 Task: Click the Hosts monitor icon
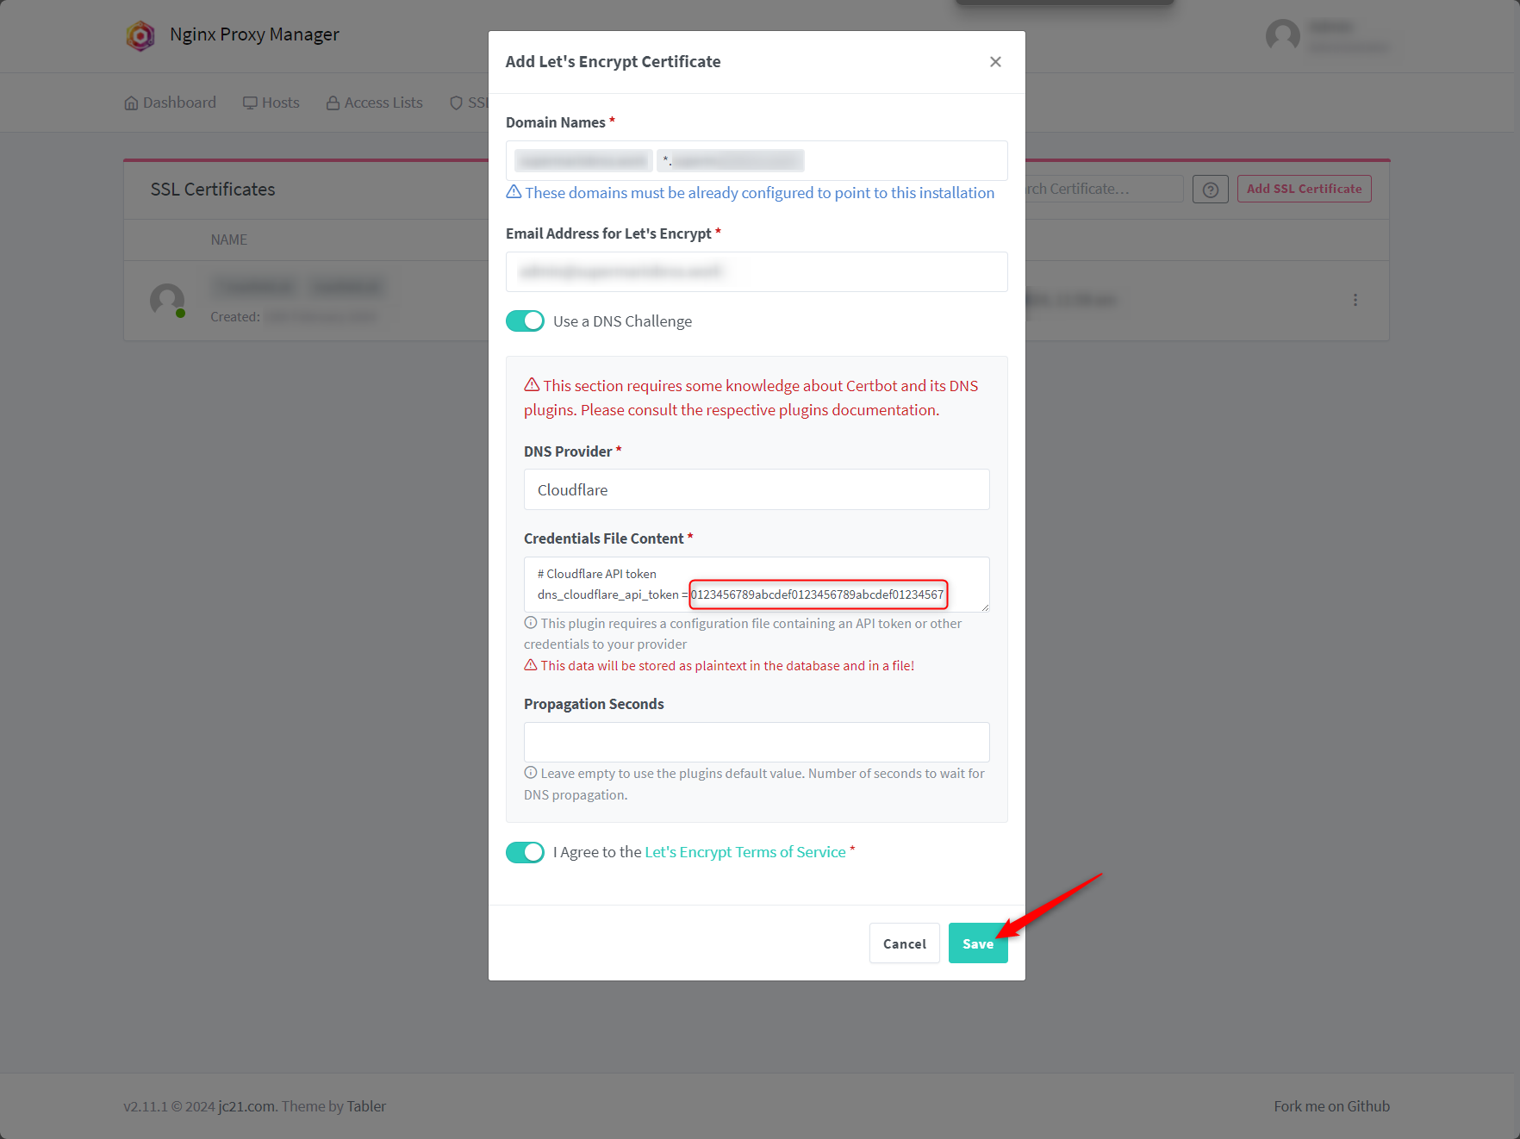[x=250, y=103]
